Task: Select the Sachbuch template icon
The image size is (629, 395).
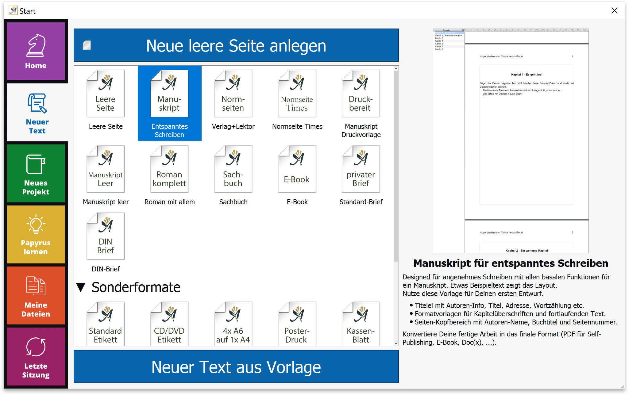Action: coord(233,169)
